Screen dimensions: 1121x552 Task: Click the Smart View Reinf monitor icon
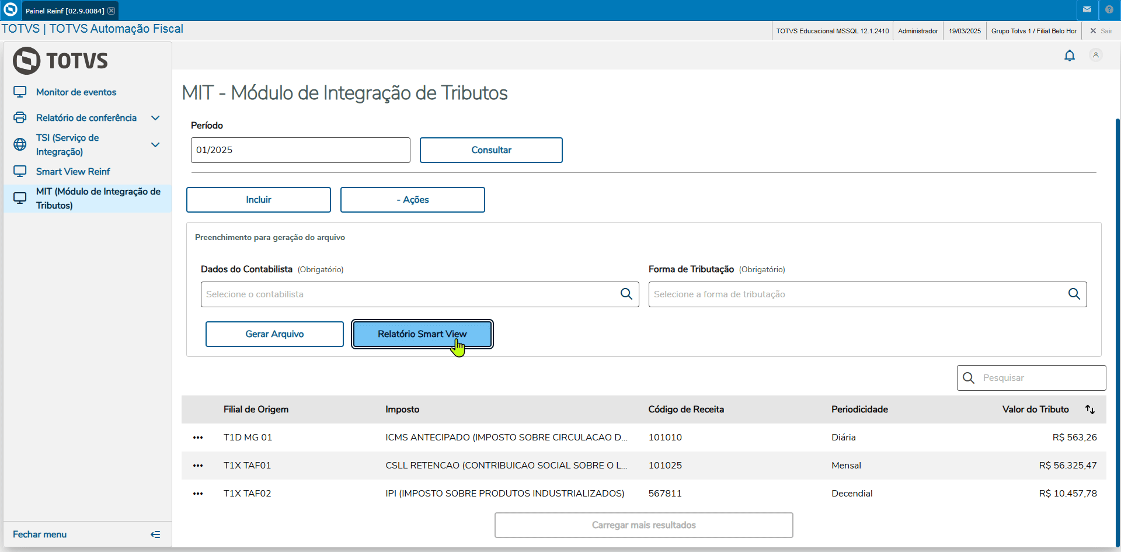(20, 171)
